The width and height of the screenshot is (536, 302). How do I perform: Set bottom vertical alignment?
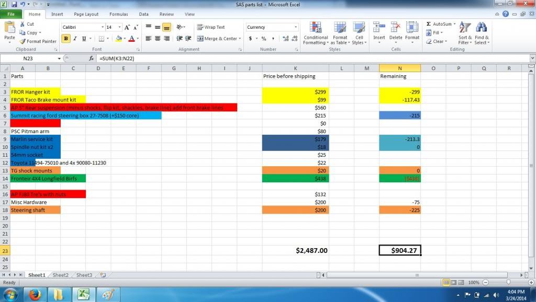(x=166, y=27)
